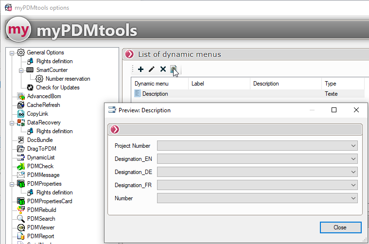The image size is (369, 244).
Task: Select Check for Updates in tree
Action: pyautogui.click(x=57, y=87)
